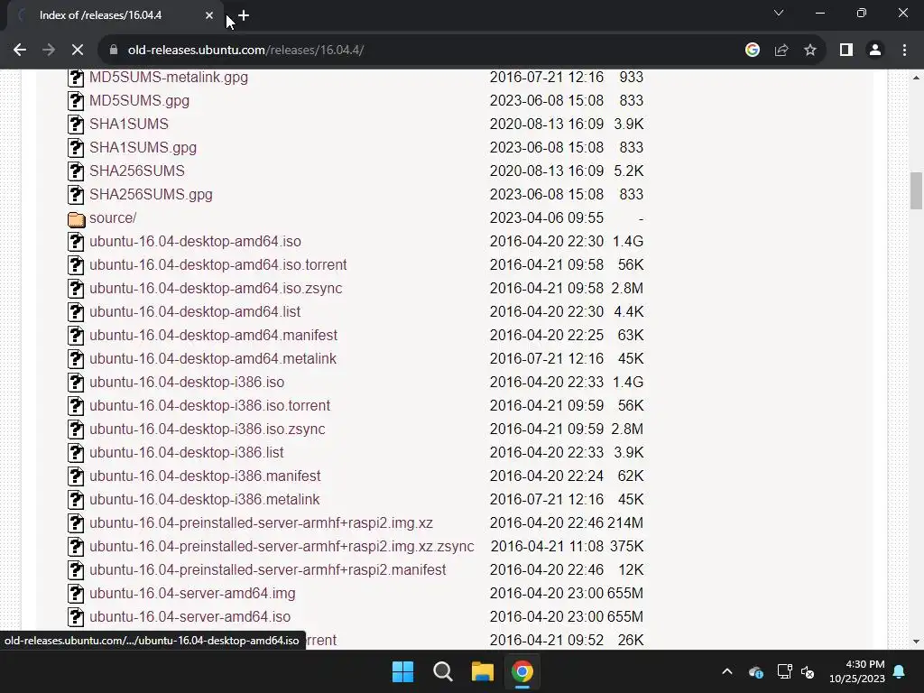The height and width of the screenshot is (693, 924).
Task: Open File Explorer from the taskbar
Action: coord(482,671)
